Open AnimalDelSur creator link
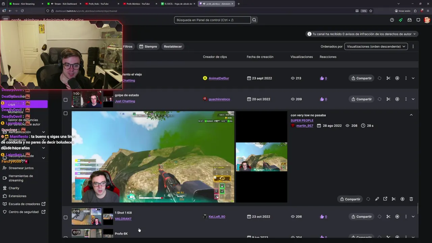The image size is (432, 243). [x=219, y=78]
